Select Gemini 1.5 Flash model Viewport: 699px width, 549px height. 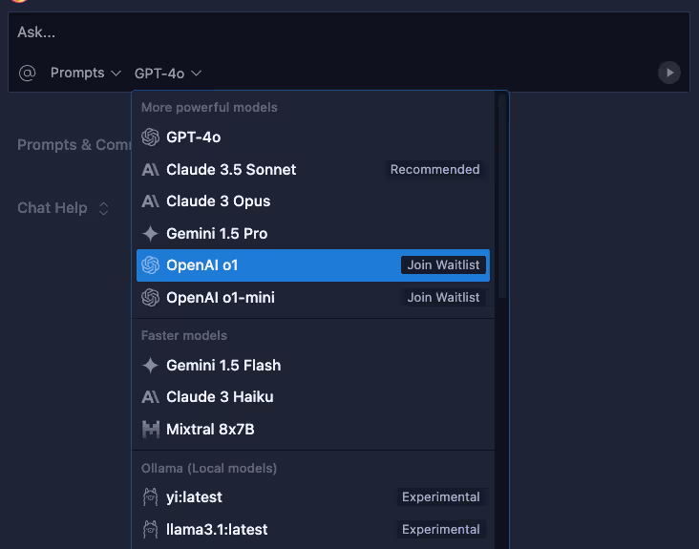(x=313, y=366)
